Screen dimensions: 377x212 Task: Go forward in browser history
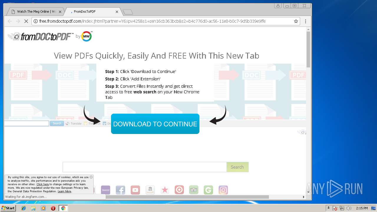click(18, 21)
